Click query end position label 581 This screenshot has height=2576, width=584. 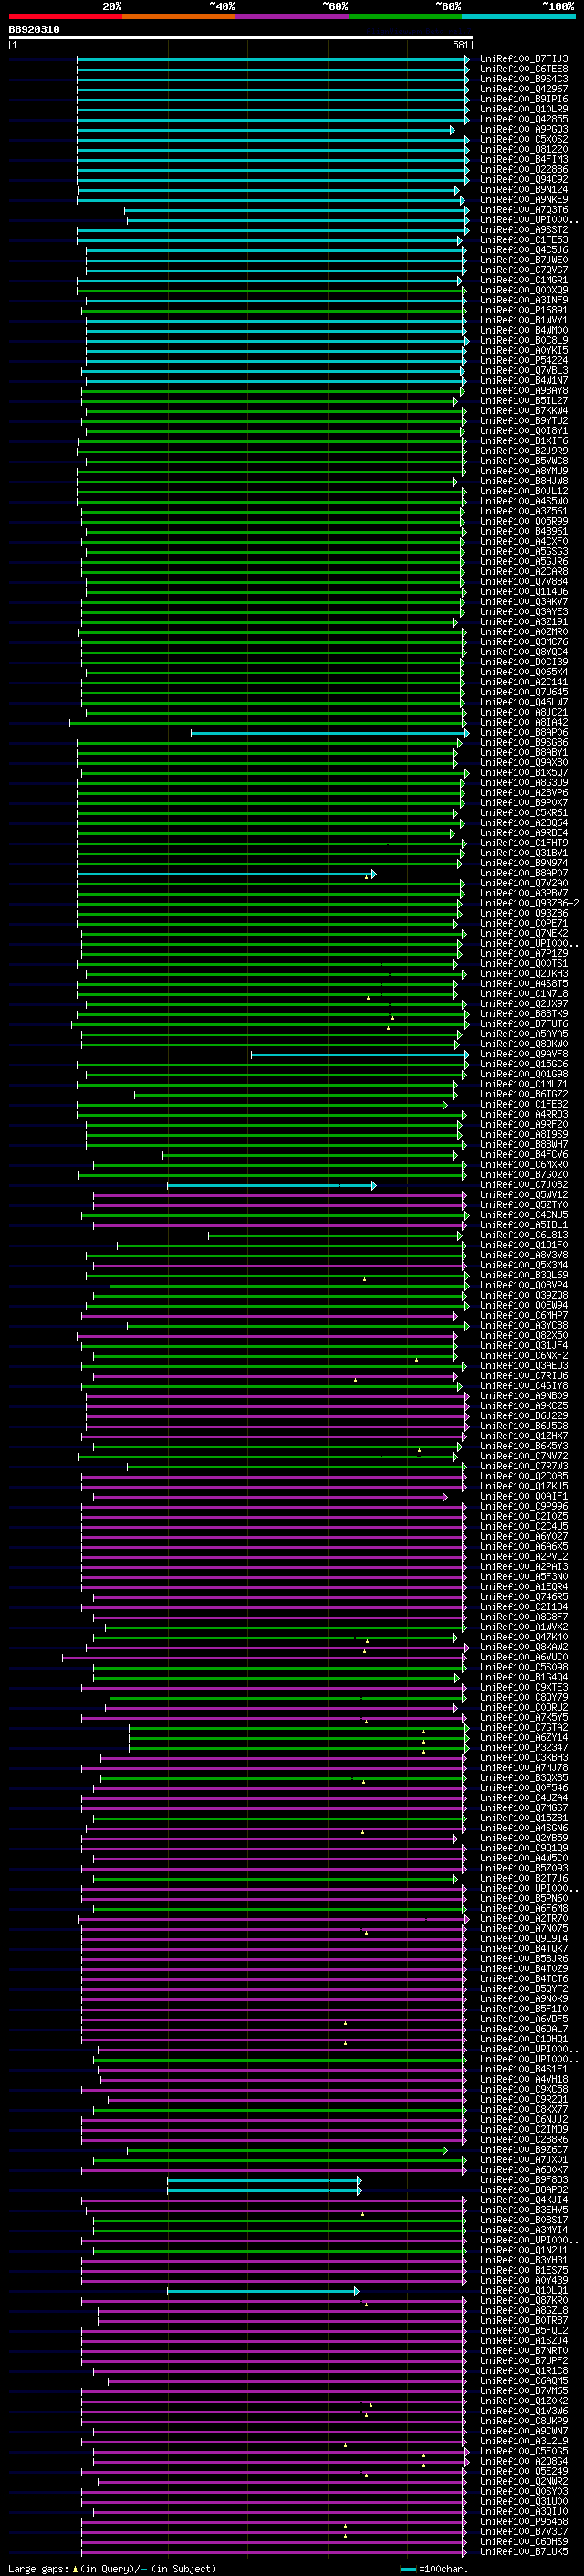460,45
